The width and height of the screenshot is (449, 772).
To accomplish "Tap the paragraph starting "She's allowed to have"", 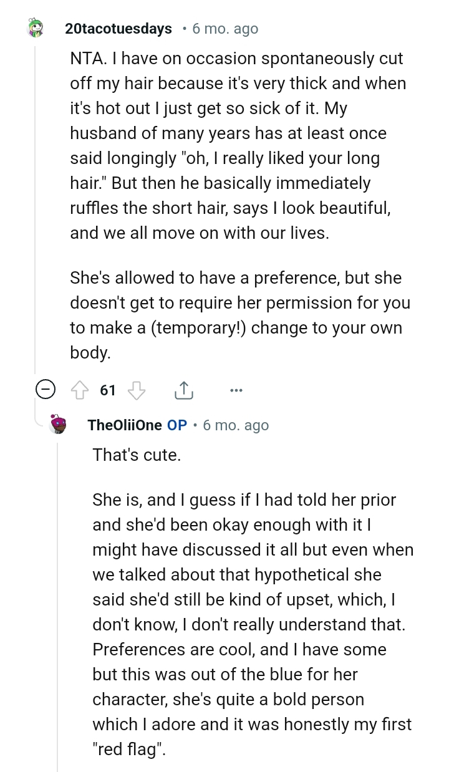I will point(240,315).
